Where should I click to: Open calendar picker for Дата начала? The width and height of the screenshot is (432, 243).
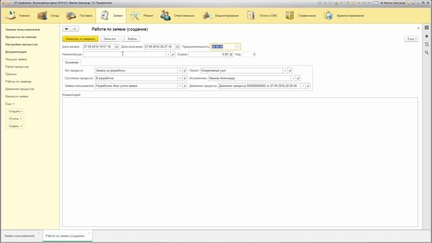click(117, 47)
